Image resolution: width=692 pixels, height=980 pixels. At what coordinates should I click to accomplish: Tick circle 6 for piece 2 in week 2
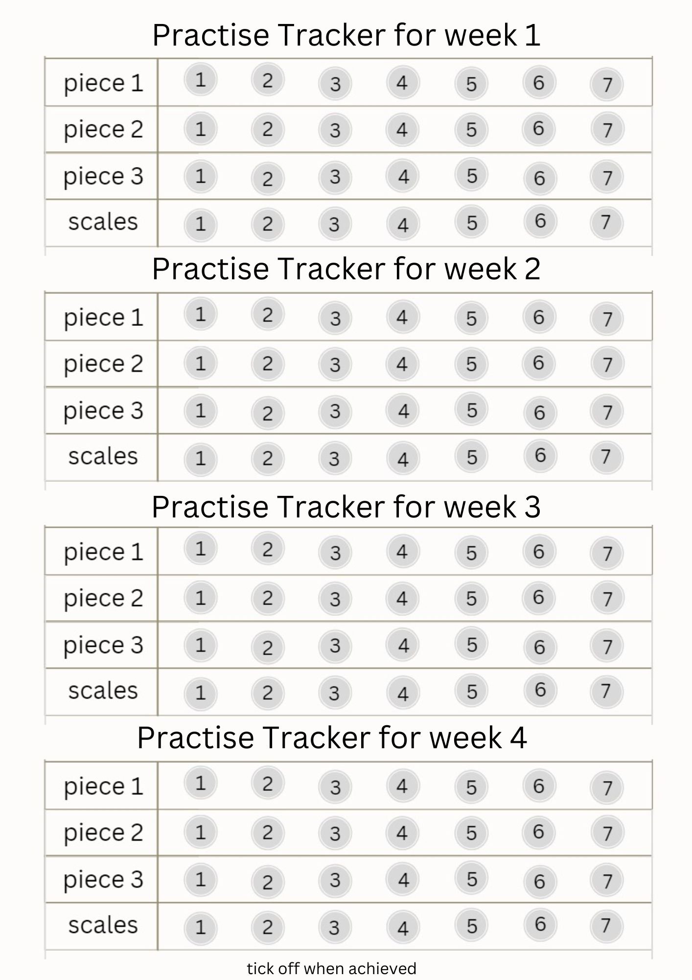pyautogui.click(x=538, y=363)
